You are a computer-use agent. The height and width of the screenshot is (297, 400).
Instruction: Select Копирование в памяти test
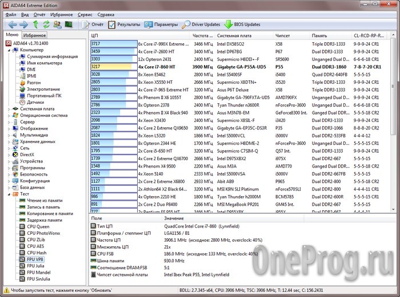click(50, 214)
